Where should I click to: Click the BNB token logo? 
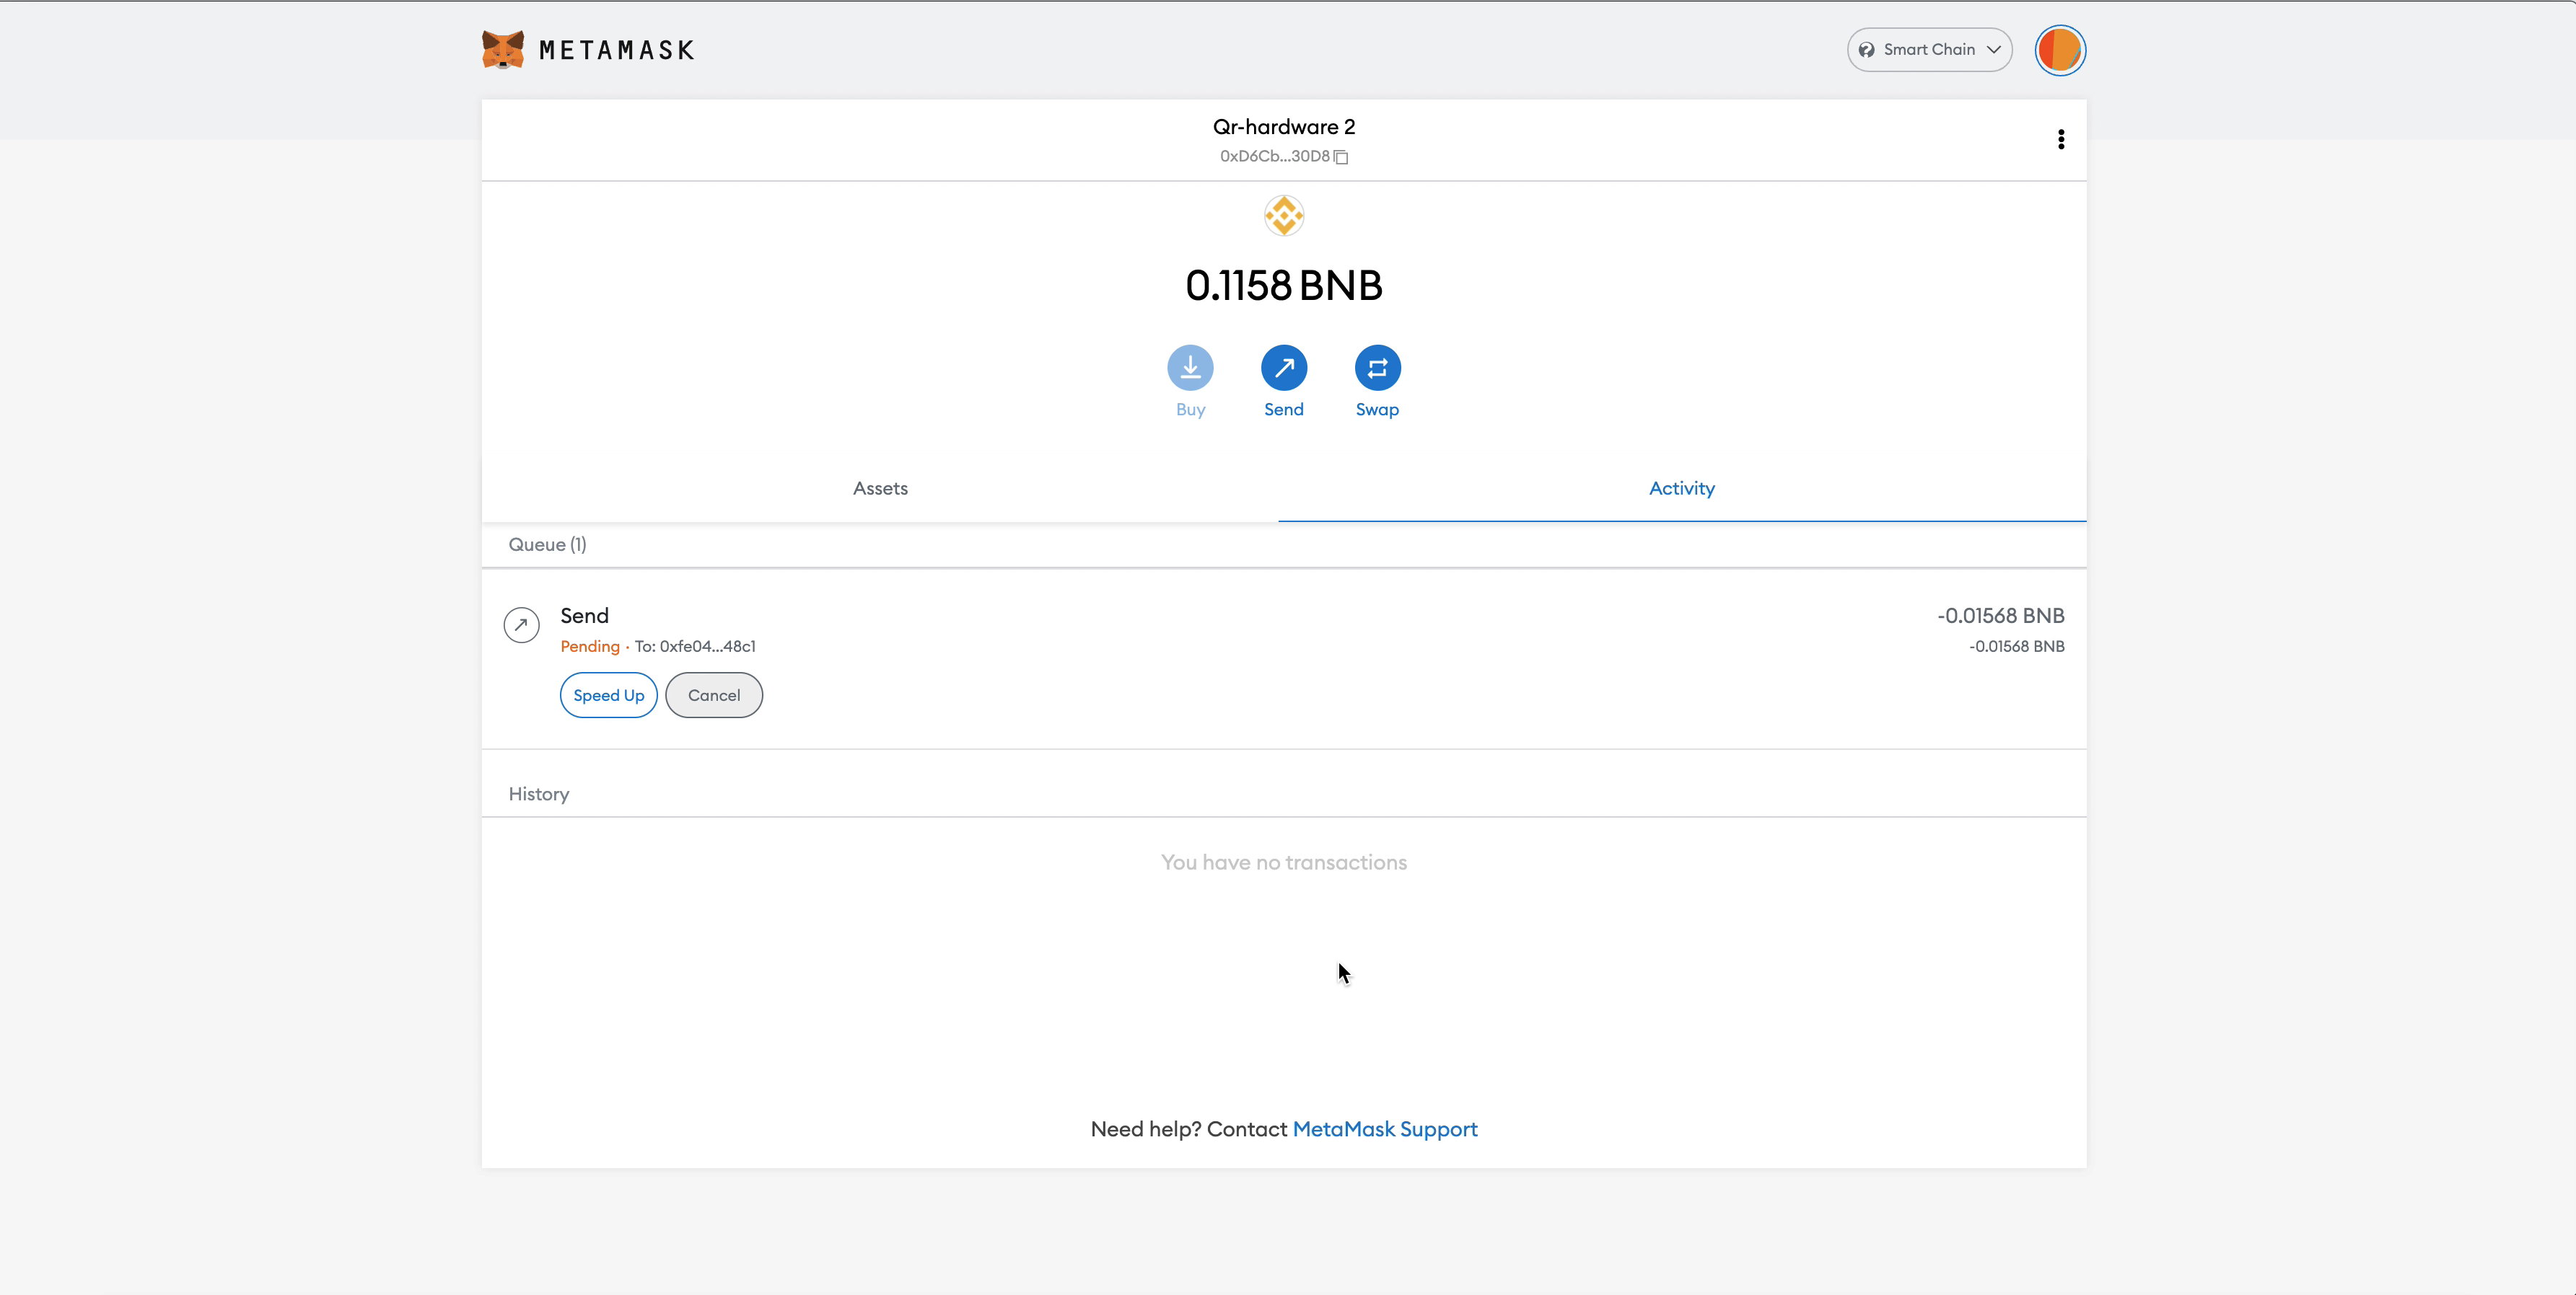pos(1284,216)
